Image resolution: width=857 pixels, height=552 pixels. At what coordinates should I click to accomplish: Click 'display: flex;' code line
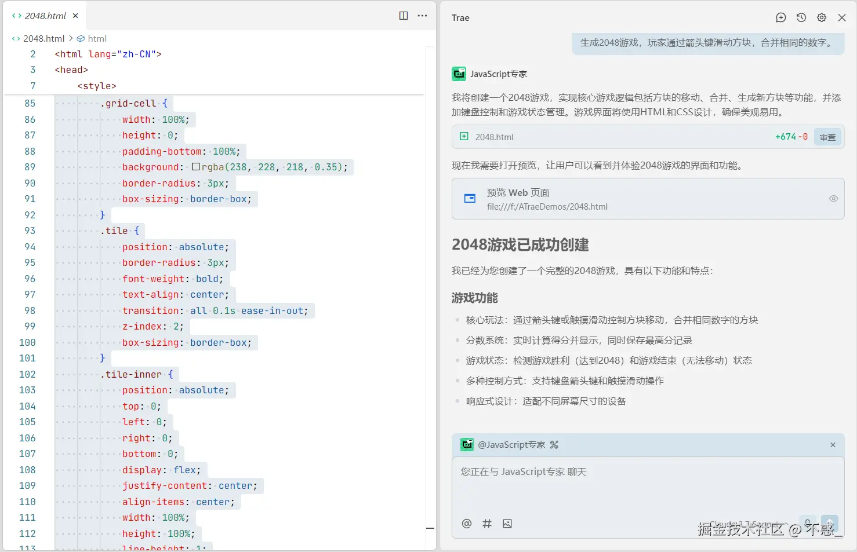click(x=161, y=470)
